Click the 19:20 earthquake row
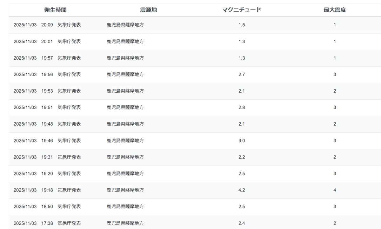381x229 pixels. pyautogui.click(x=47, y=173)
